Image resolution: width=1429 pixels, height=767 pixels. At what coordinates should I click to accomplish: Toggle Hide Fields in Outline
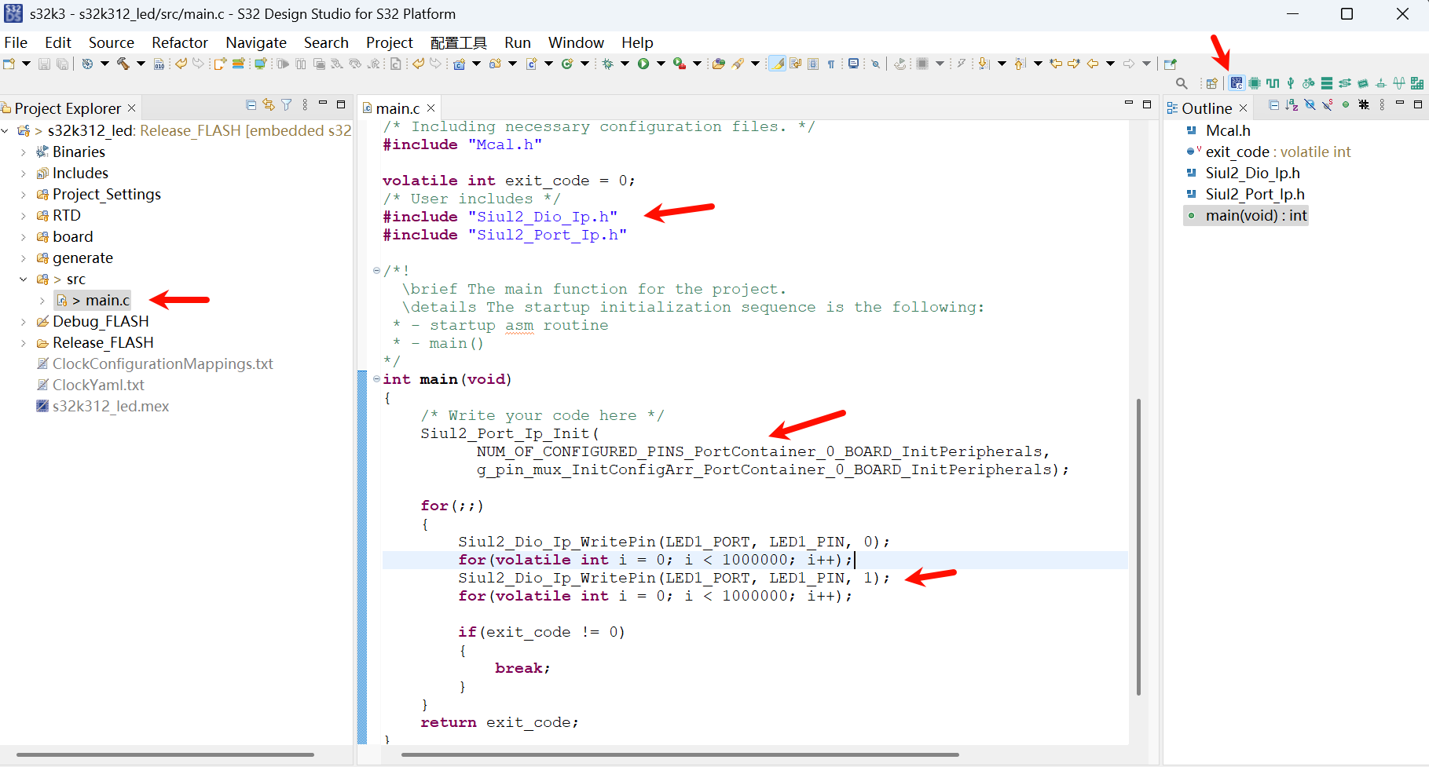tap(1310, 104)
